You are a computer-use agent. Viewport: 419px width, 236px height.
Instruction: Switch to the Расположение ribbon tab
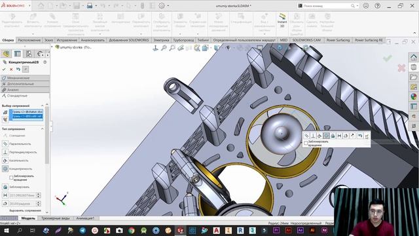[29, 40]
